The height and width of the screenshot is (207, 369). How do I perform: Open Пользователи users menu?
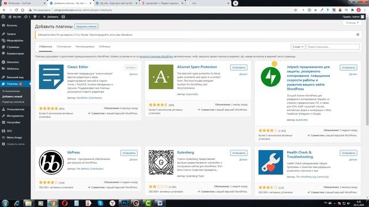pyautogui.click(x=16, y=109)
